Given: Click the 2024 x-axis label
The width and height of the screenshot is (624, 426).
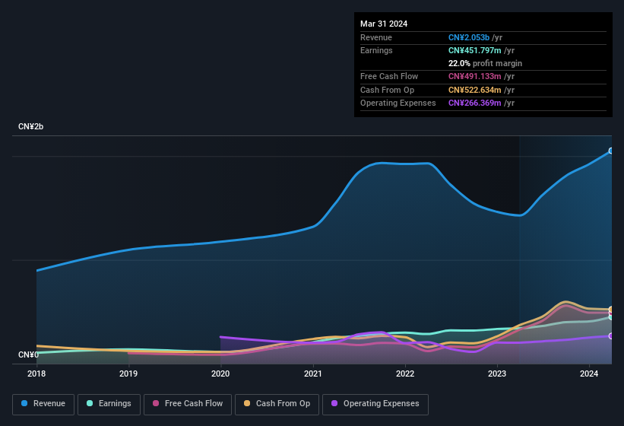Looking at the screenshot, I should (x=589, y=374).
